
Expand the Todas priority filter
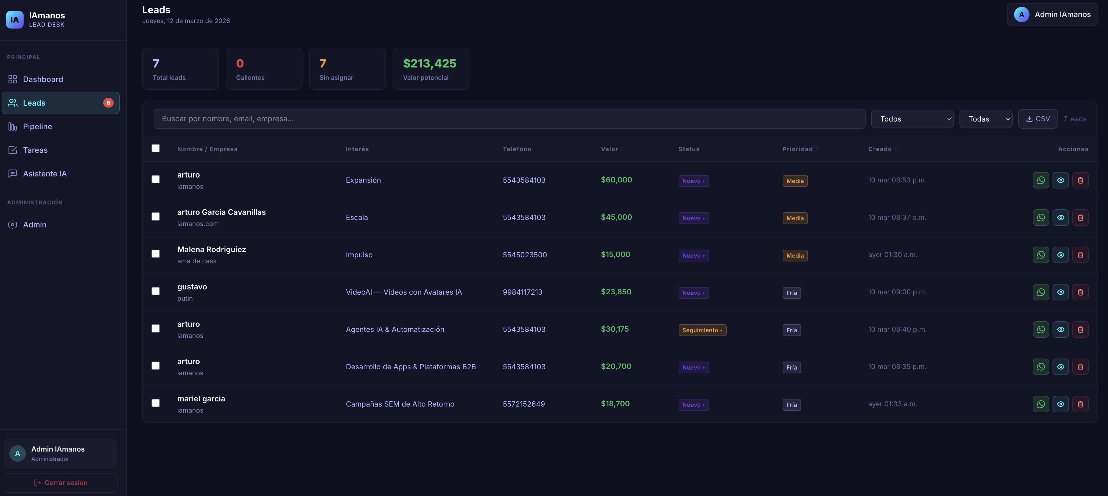point(985,119)
